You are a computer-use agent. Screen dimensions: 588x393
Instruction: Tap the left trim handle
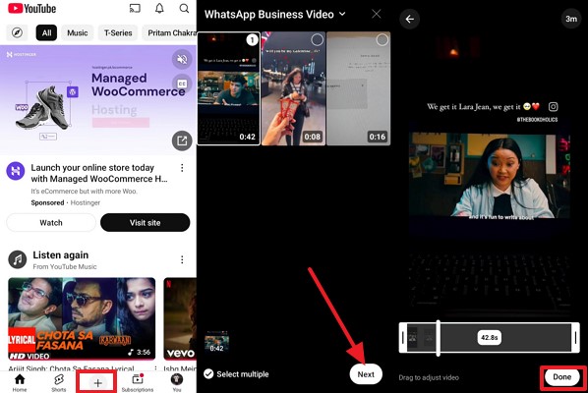403,337
